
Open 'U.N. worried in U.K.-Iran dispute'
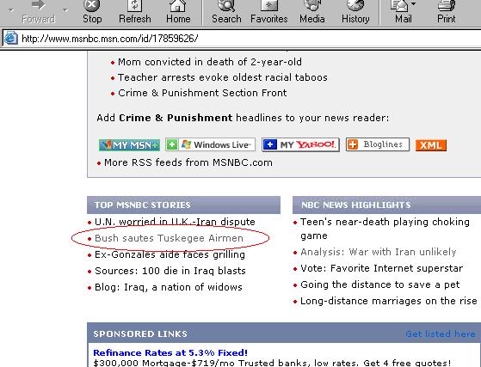tap(175, 222)
